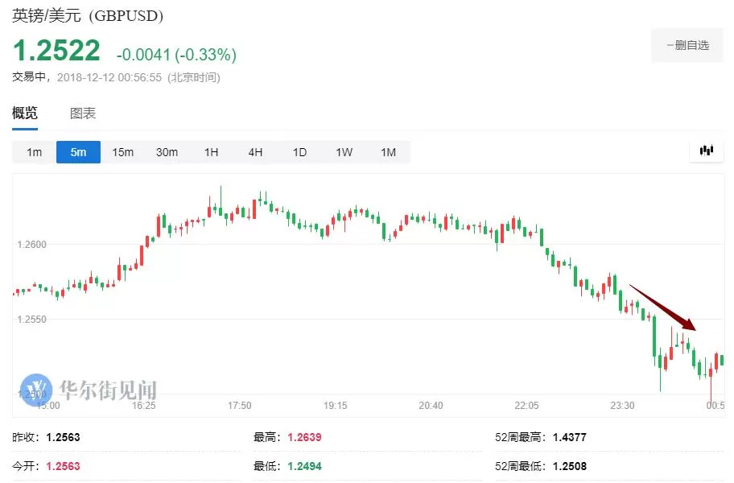This screenshot has width=734, height=483.
Task: Switch chart to 1M interval
Action: pyautogui.click(x=388, y=152)
